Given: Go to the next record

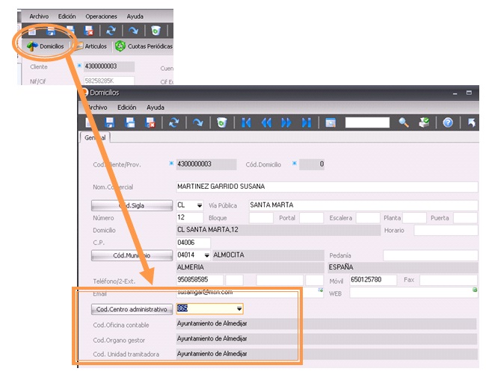Looking at the screenshot, I should [286, 122].
